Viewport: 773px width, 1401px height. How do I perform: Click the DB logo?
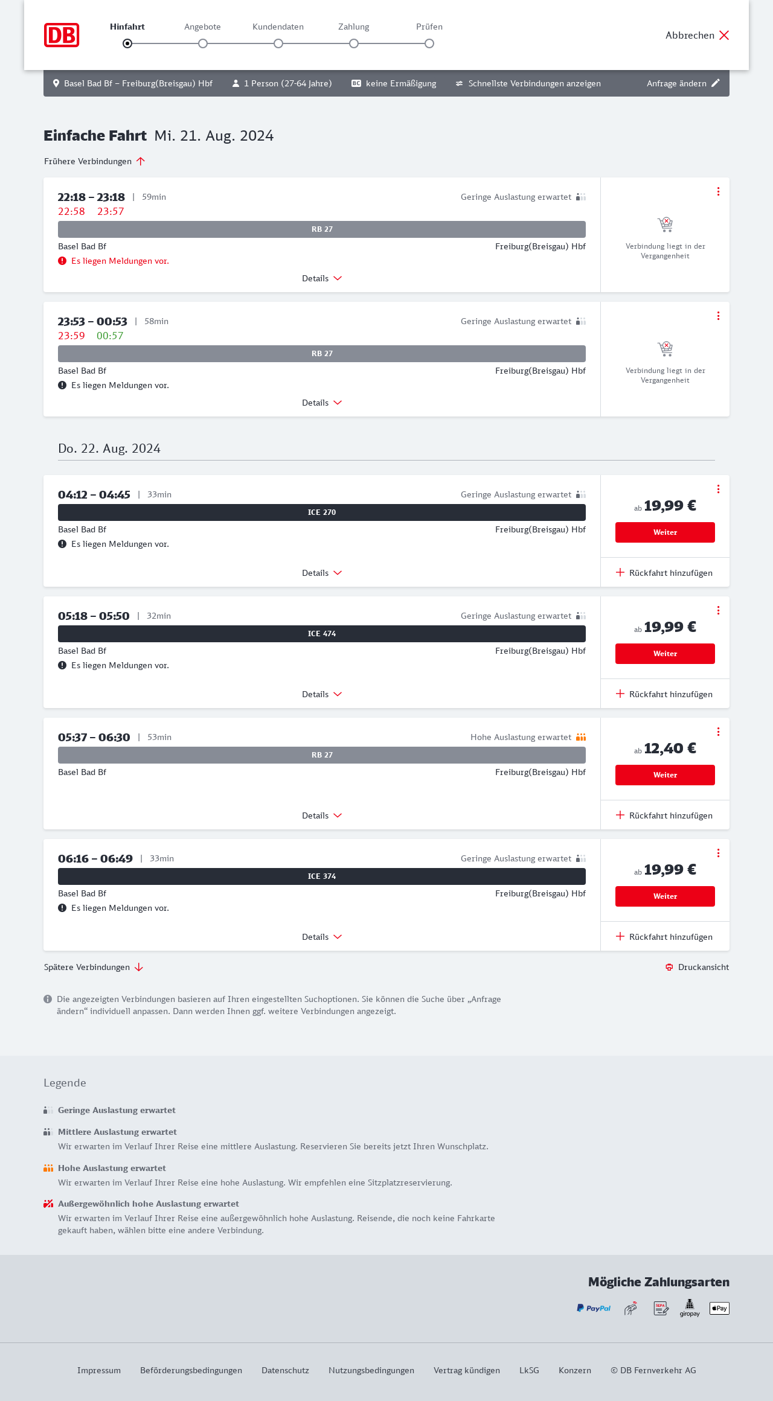62,35
